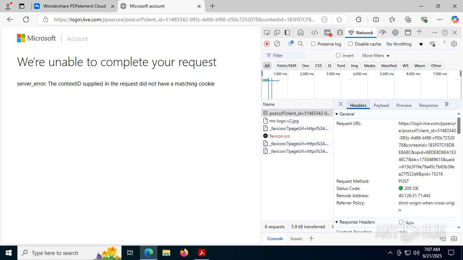Image resolution: width=463 pixels, height=260 pixels.
Task: Filter requests by Img type
Action: pos(354,65)
